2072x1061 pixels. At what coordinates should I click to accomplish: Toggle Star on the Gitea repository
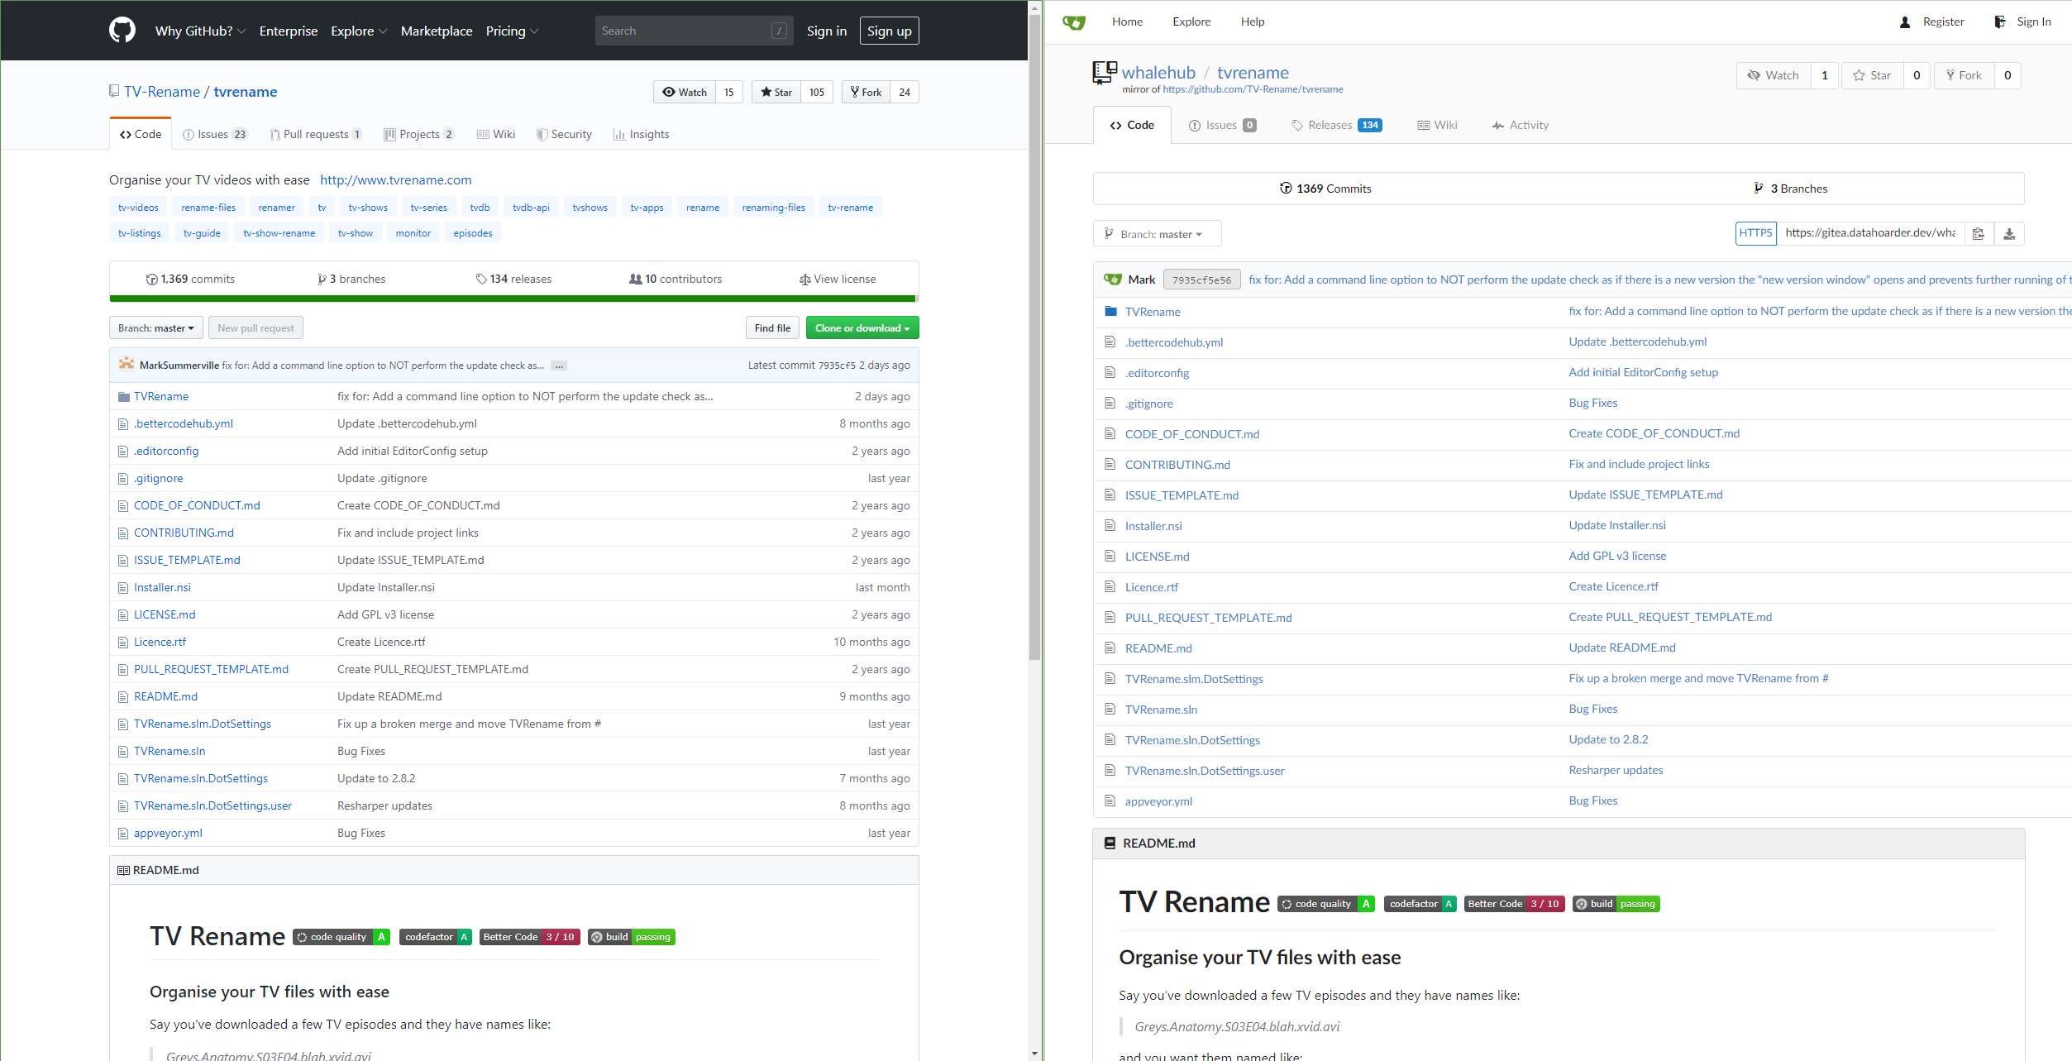(x=1872, y=75)
